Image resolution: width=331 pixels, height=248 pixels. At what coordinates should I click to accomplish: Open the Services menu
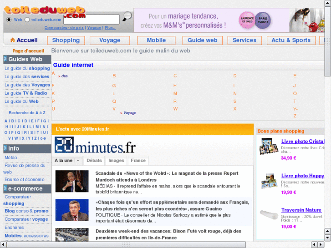pos(244,40)
